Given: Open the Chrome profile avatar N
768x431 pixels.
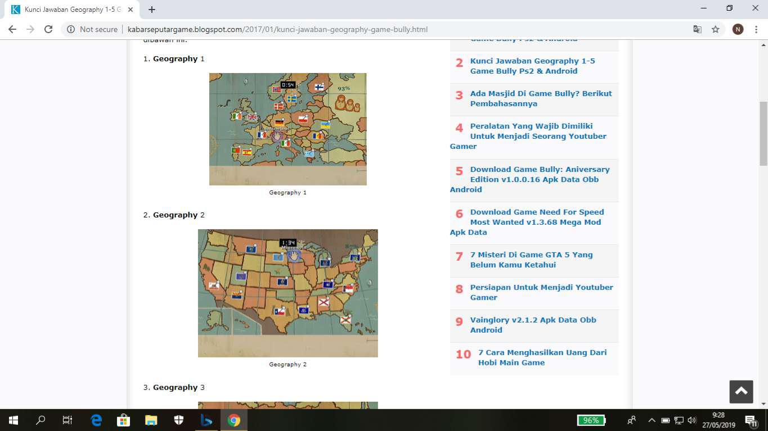Looking at the screenshot, I should (738, 29).
